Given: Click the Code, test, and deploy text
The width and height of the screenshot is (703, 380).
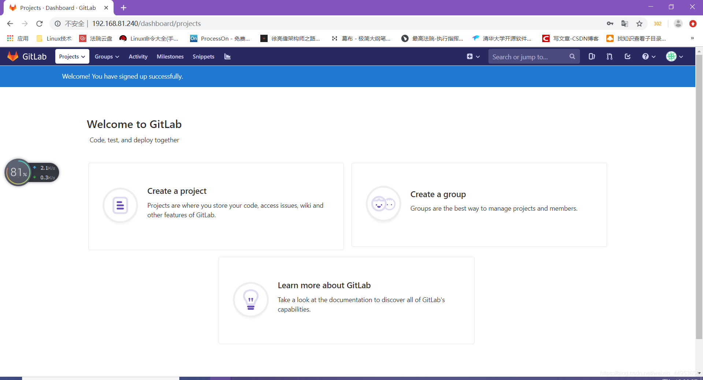Looking at the screenshot, I should pyautogui.click(x=134, y=140).
